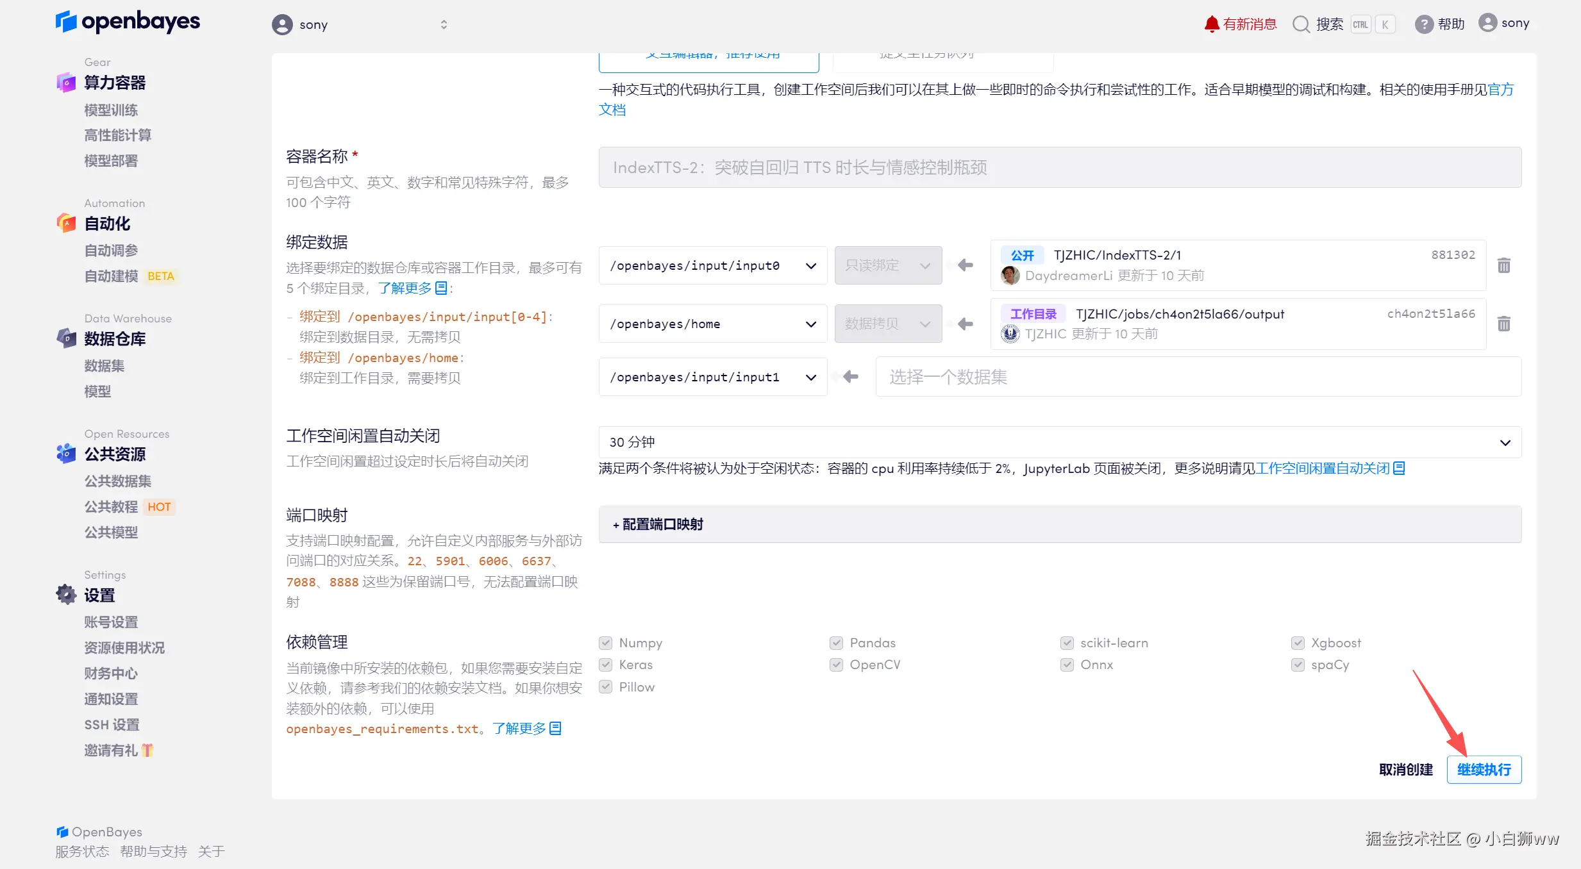The width and height of the screenshot is (1581, 869).
Task: Click the openbayes logo
Action: click(x=128, y=22)
